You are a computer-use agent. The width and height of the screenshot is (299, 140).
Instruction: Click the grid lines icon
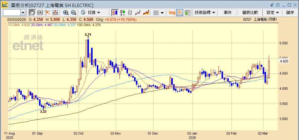156,13
